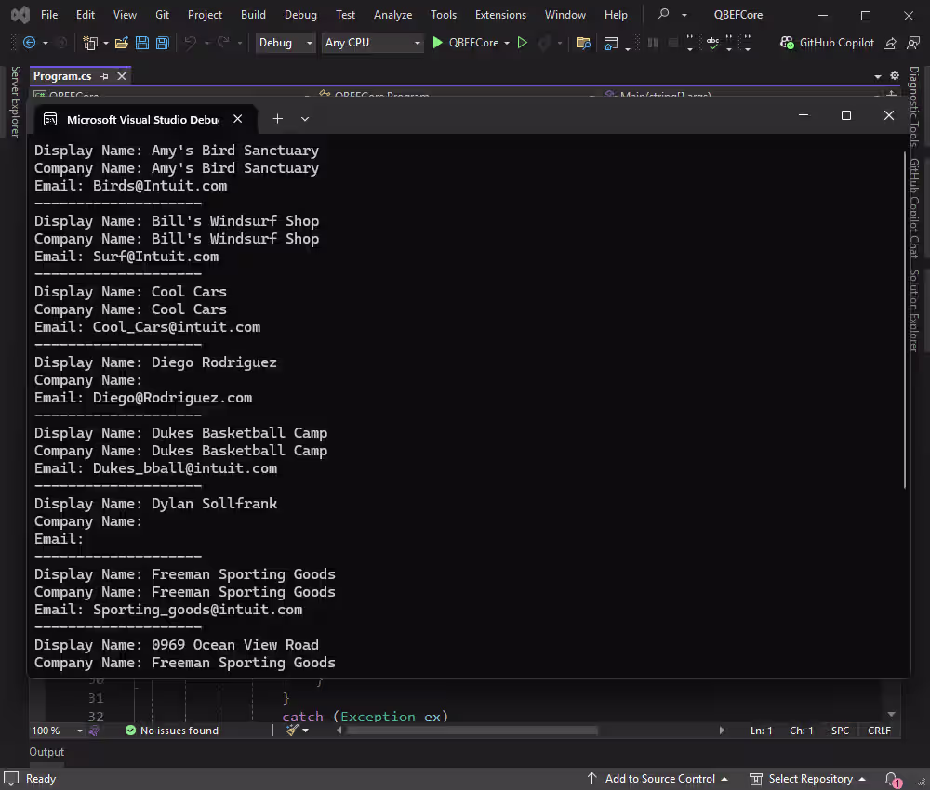Add a new tab in the debug console
Viewport: 930px width, 790px height.
pos(277,119)
